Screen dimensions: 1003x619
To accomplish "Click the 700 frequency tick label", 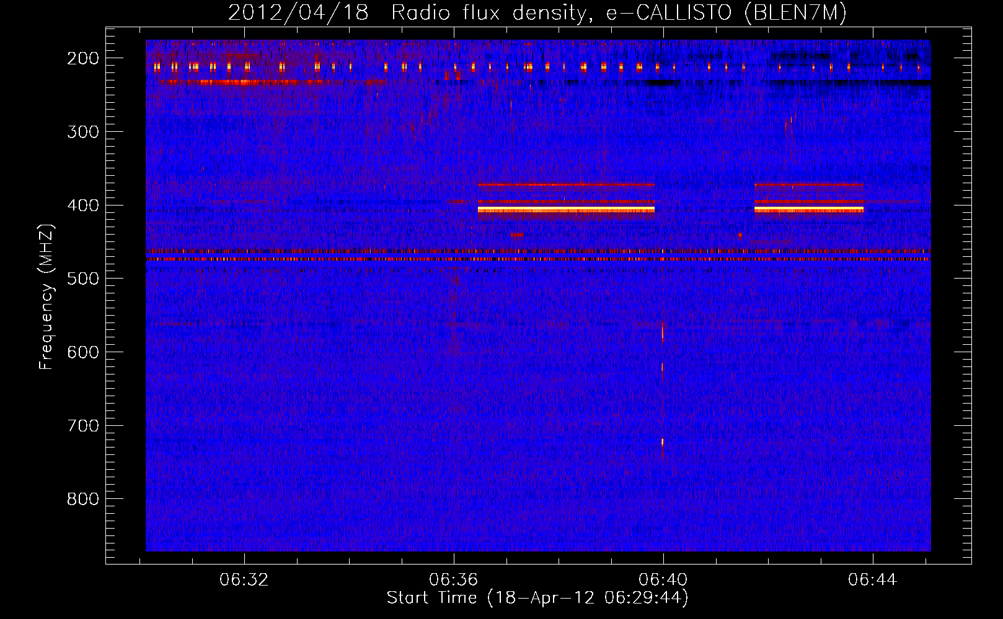I will coord(83,426).
